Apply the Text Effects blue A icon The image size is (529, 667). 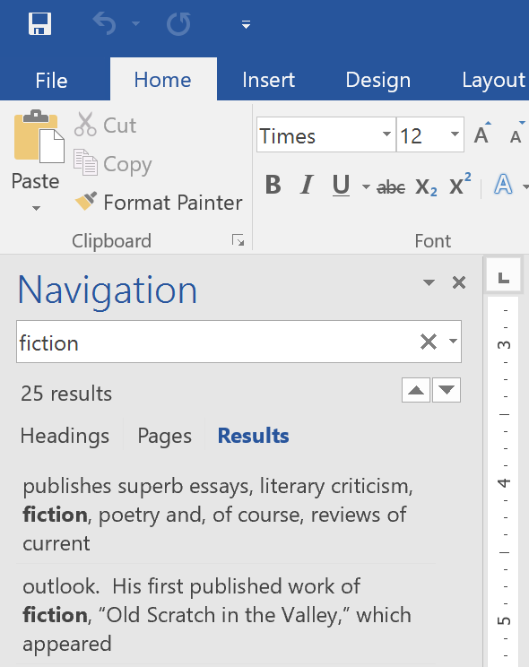pos(503,185)
